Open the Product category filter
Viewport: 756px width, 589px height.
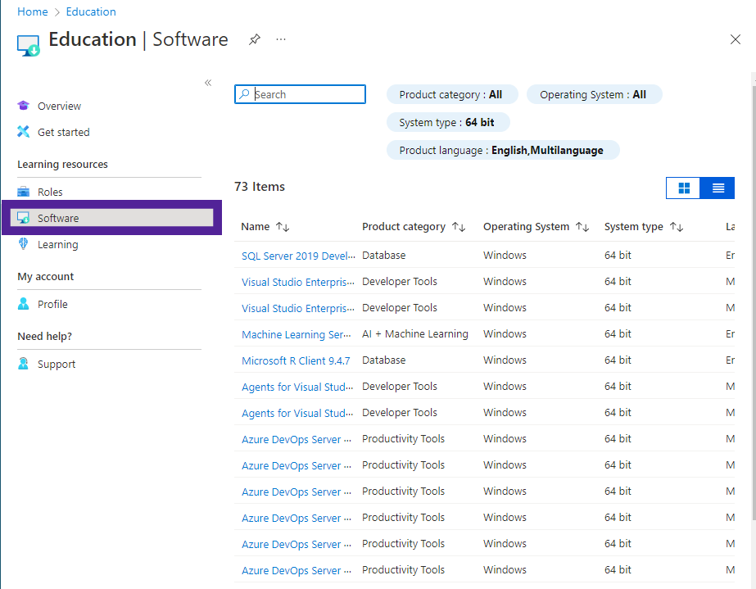pos(452,94)
